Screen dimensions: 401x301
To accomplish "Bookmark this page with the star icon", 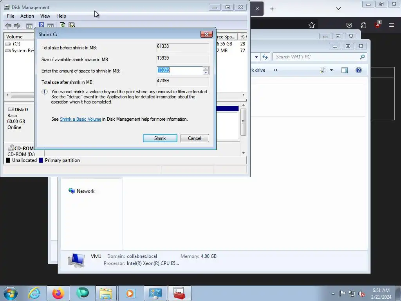I will click(x=311, y=25).
